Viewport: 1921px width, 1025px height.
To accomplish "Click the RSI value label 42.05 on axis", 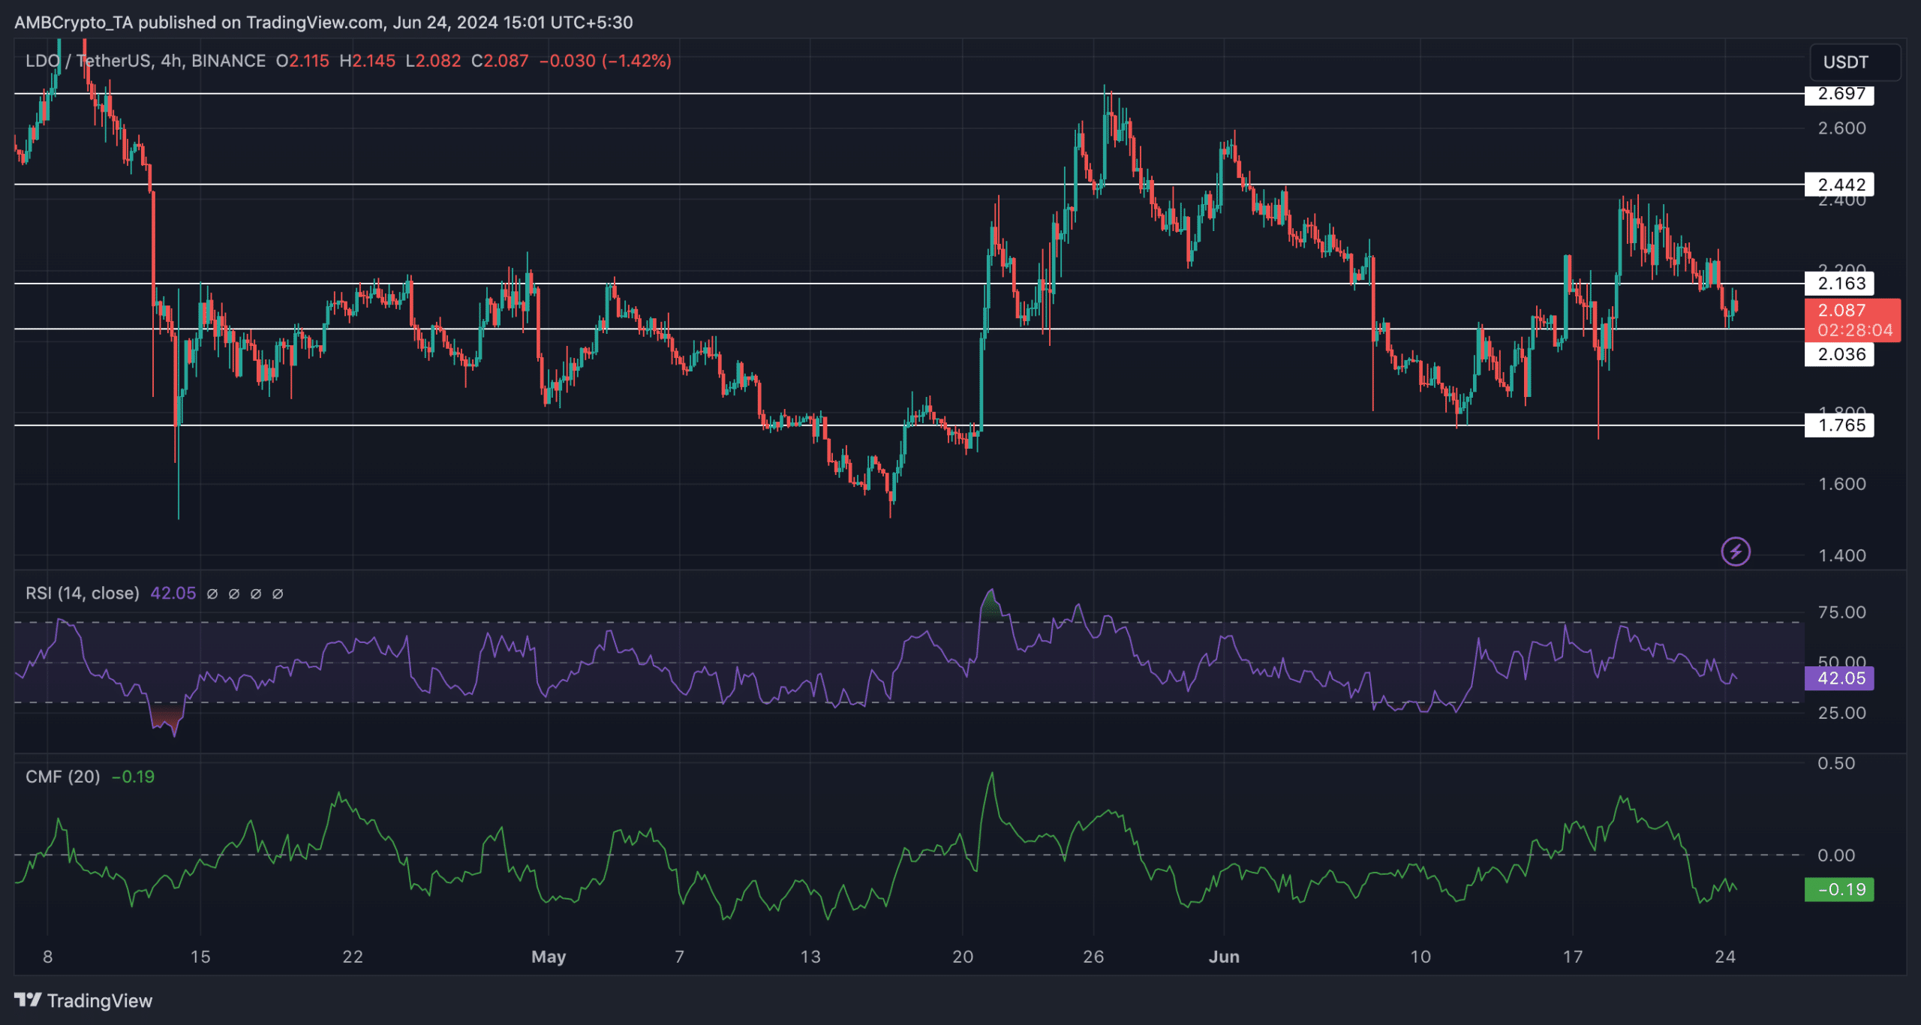I will click(1839, 678).
